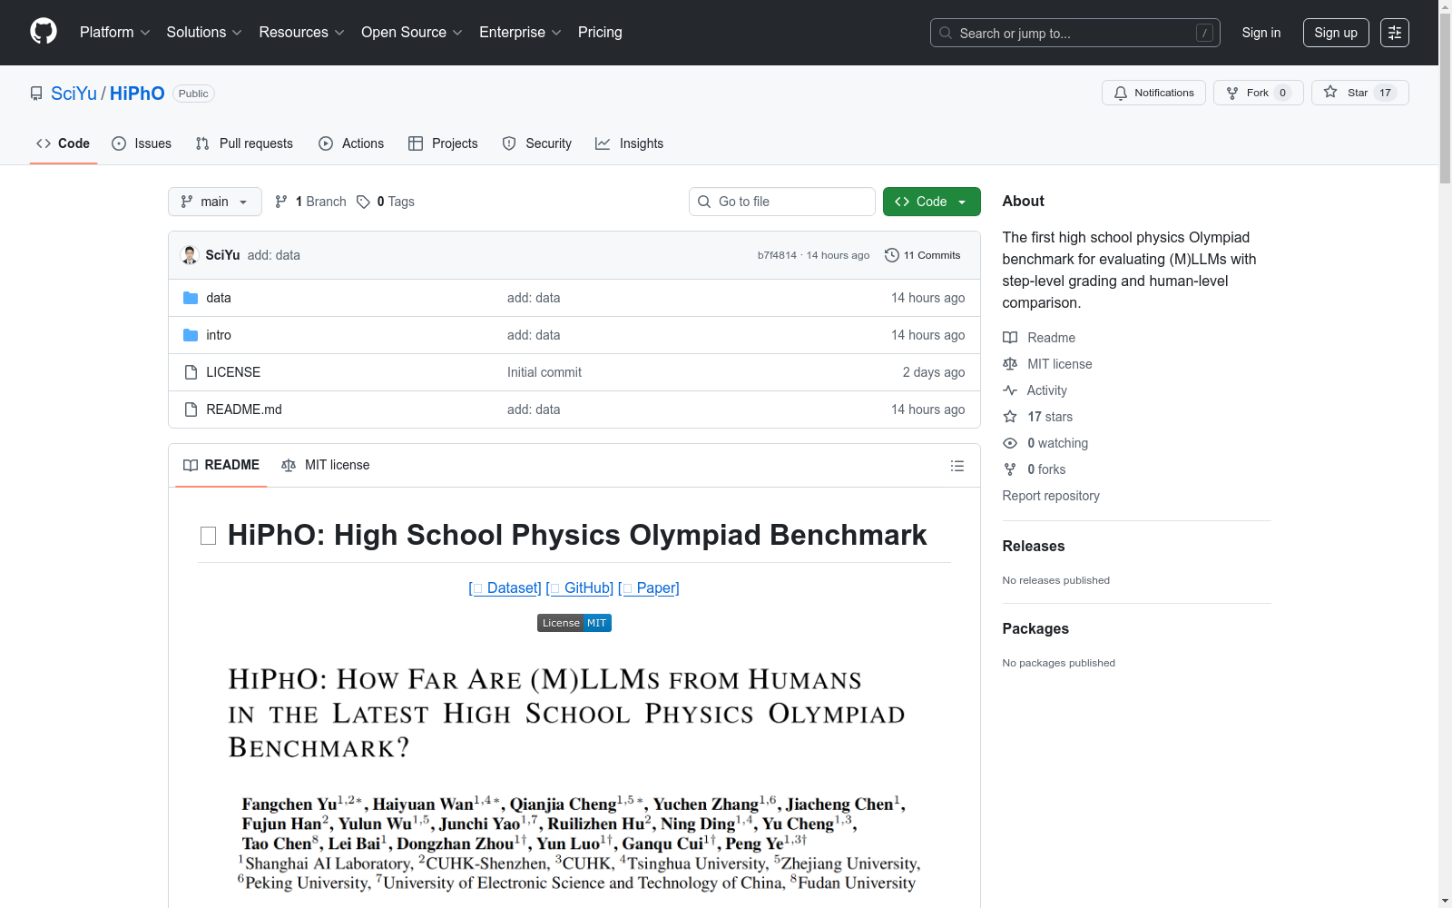
Task: Open the global navigation menu icon
Action: coord(1395,33)
